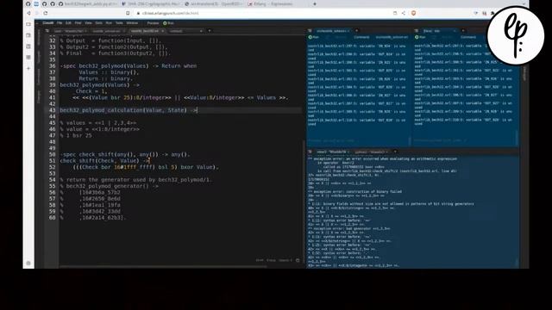
Task: Select the first terminal tab in bottom pane
Action: pyautogui.click(x=333, y=152)
